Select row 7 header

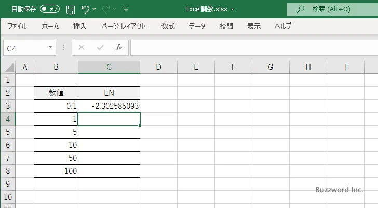click(8, 158)
